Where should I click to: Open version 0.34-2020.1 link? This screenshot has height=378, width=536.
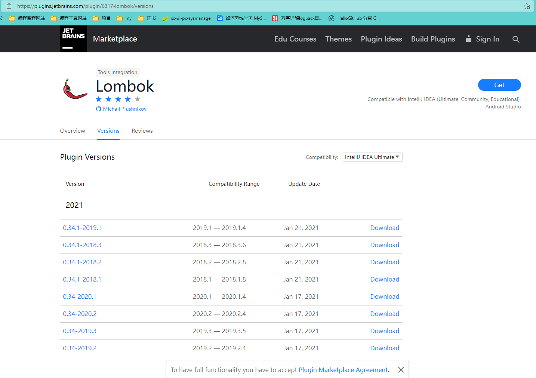(80, 296)
